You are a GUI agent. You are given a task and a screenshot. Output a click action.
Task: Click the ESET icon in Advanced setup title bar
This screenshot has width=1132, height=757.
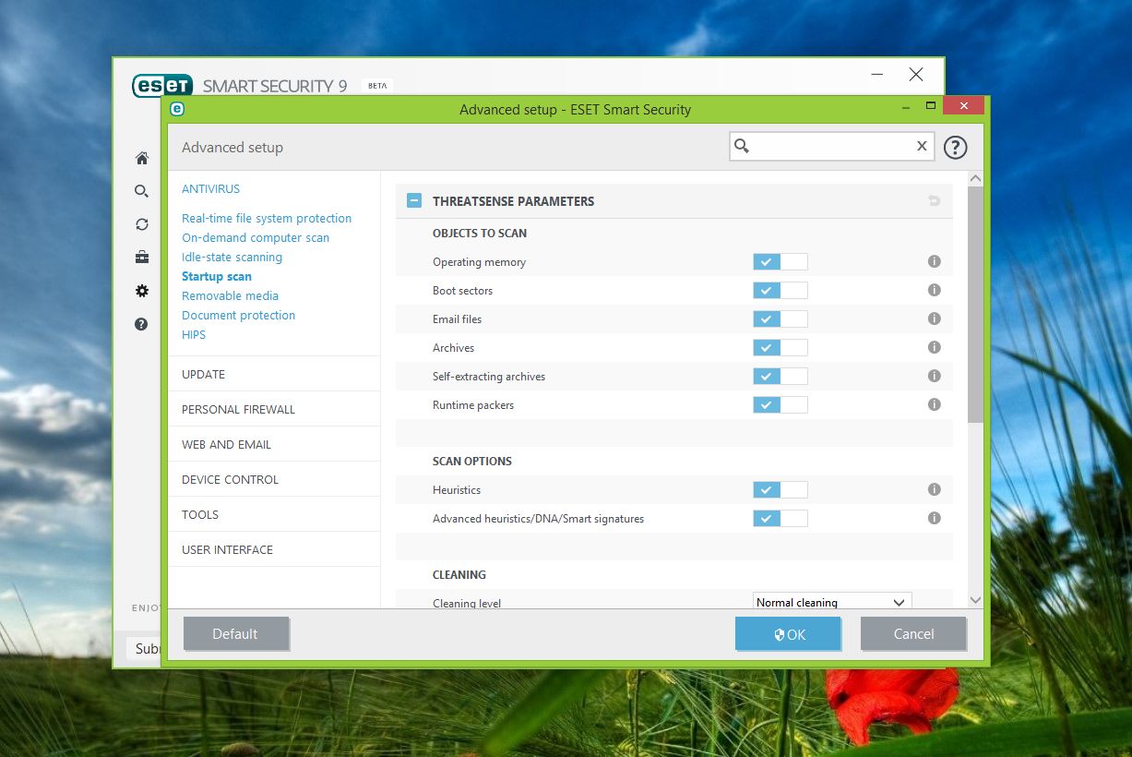coord(177,109)
